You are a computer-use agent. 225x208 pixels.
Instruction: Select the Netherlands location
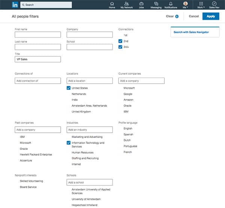click(x=79, y=94)
